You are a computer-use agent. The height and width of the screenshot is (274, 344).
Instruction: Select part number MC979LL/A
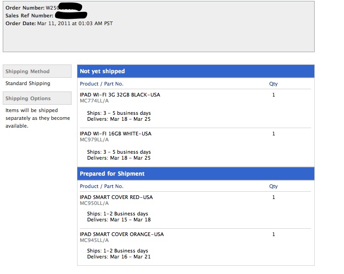[94, 140]
